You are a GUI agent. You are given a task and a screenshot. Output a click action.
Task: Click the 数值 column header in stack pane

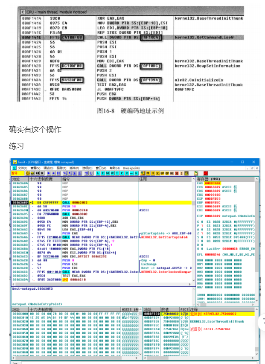point(170,309)
